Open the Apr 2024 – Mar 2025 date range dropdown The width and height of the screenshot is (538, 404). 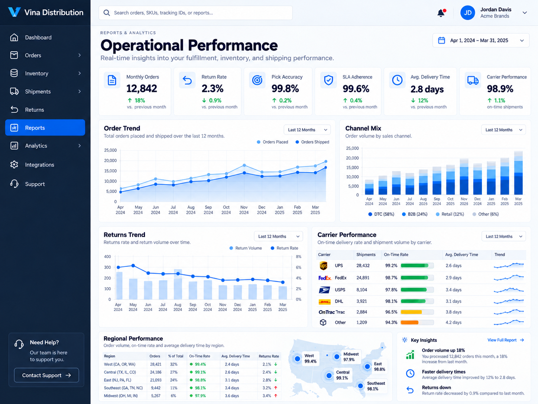coord(481,40)
